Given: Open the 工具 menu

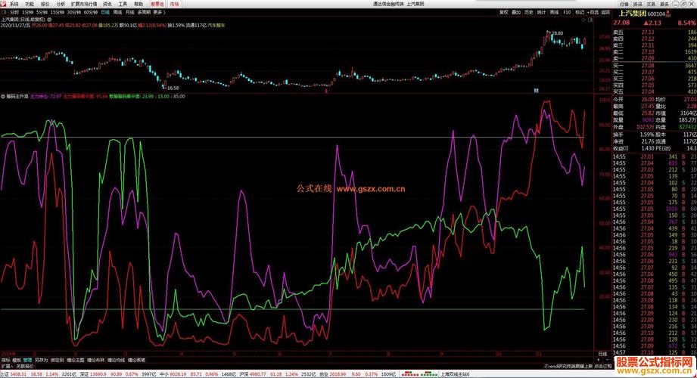Looking at the screenshot, I should [123, 4].
